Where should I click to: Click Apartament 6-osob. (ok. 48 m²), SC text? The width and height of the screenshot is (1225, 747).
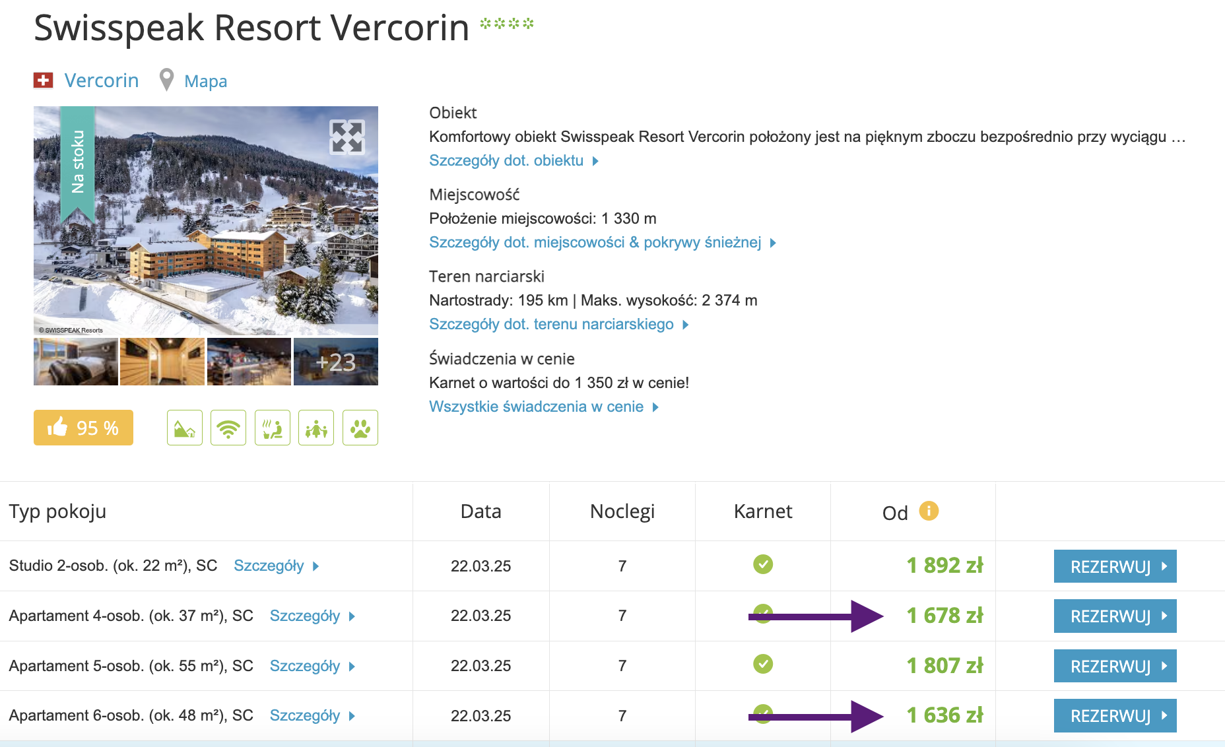(x=131, y=715)
